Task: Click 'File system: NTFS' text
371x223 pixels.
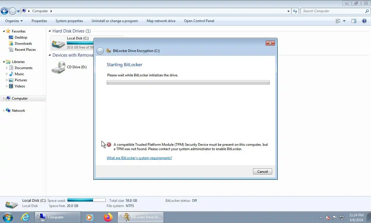Action: tap(120, 206)
